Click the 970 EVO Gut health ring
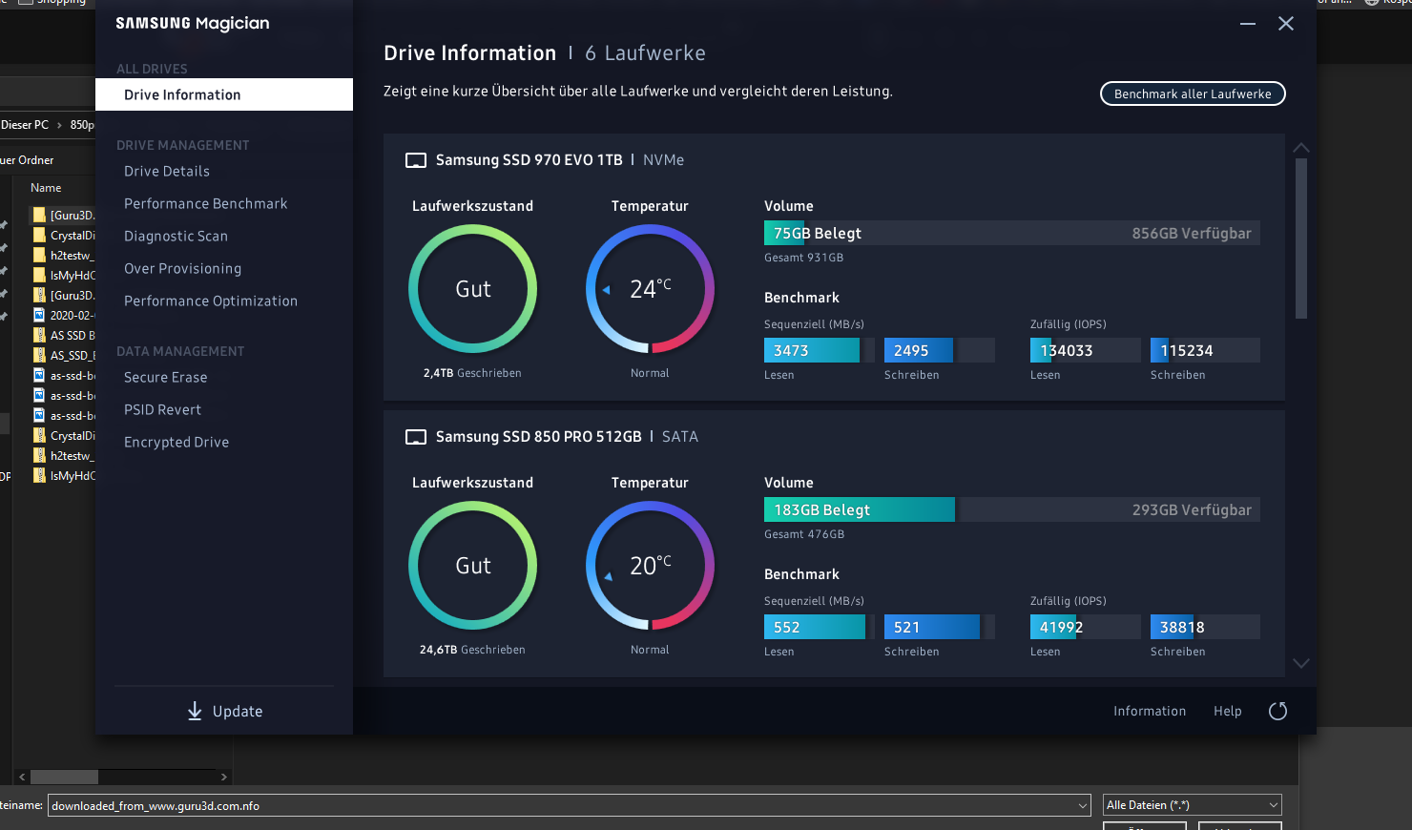The image size is (1412, 830). coord(472,289)
